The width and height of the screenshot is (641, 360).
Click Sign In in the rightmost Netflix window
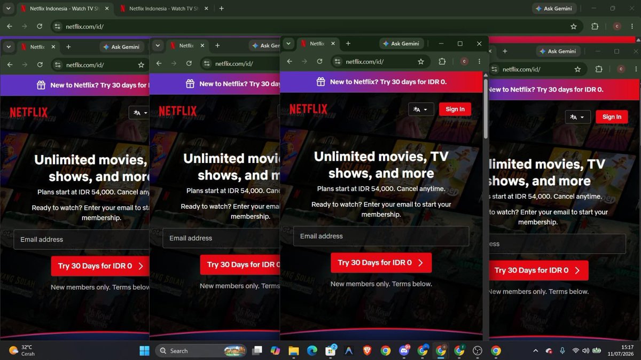click(x=612, y=117)
